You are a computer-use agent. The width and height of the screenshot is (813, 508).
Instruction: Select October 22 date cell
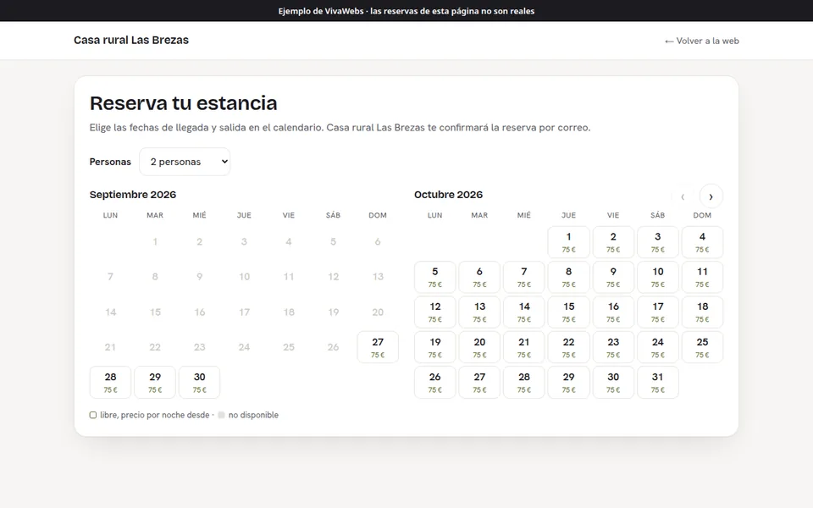pyautogui.click(x=569, y=347)
